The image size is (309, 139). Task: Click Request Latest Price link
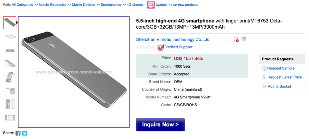click(285, 77)
